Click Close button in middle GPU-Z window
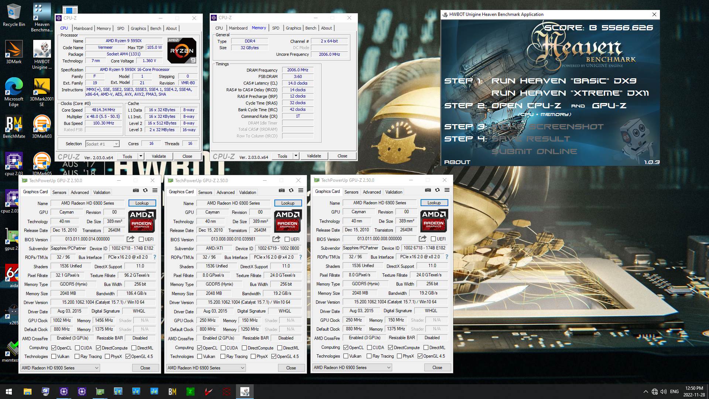 (x=291, y=368)
